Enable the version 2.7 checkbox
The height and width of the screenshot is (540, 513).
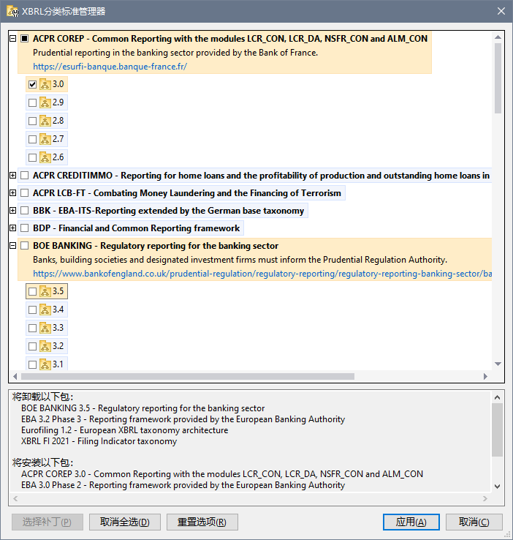pyautogui.click(x=32, y=139)
